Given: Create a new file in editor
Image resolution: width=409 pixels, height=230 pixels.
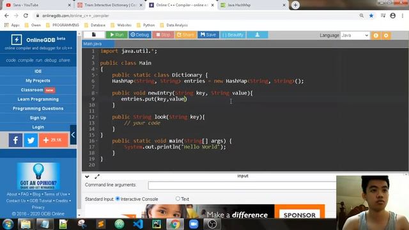Looking at the screenshot, I should coord(94,34).
